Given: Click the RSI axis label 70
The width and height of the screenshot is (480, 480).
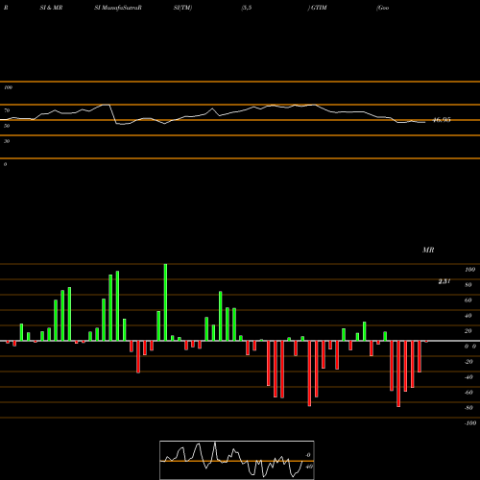Looking at the screenshot, I should (7, 110).
